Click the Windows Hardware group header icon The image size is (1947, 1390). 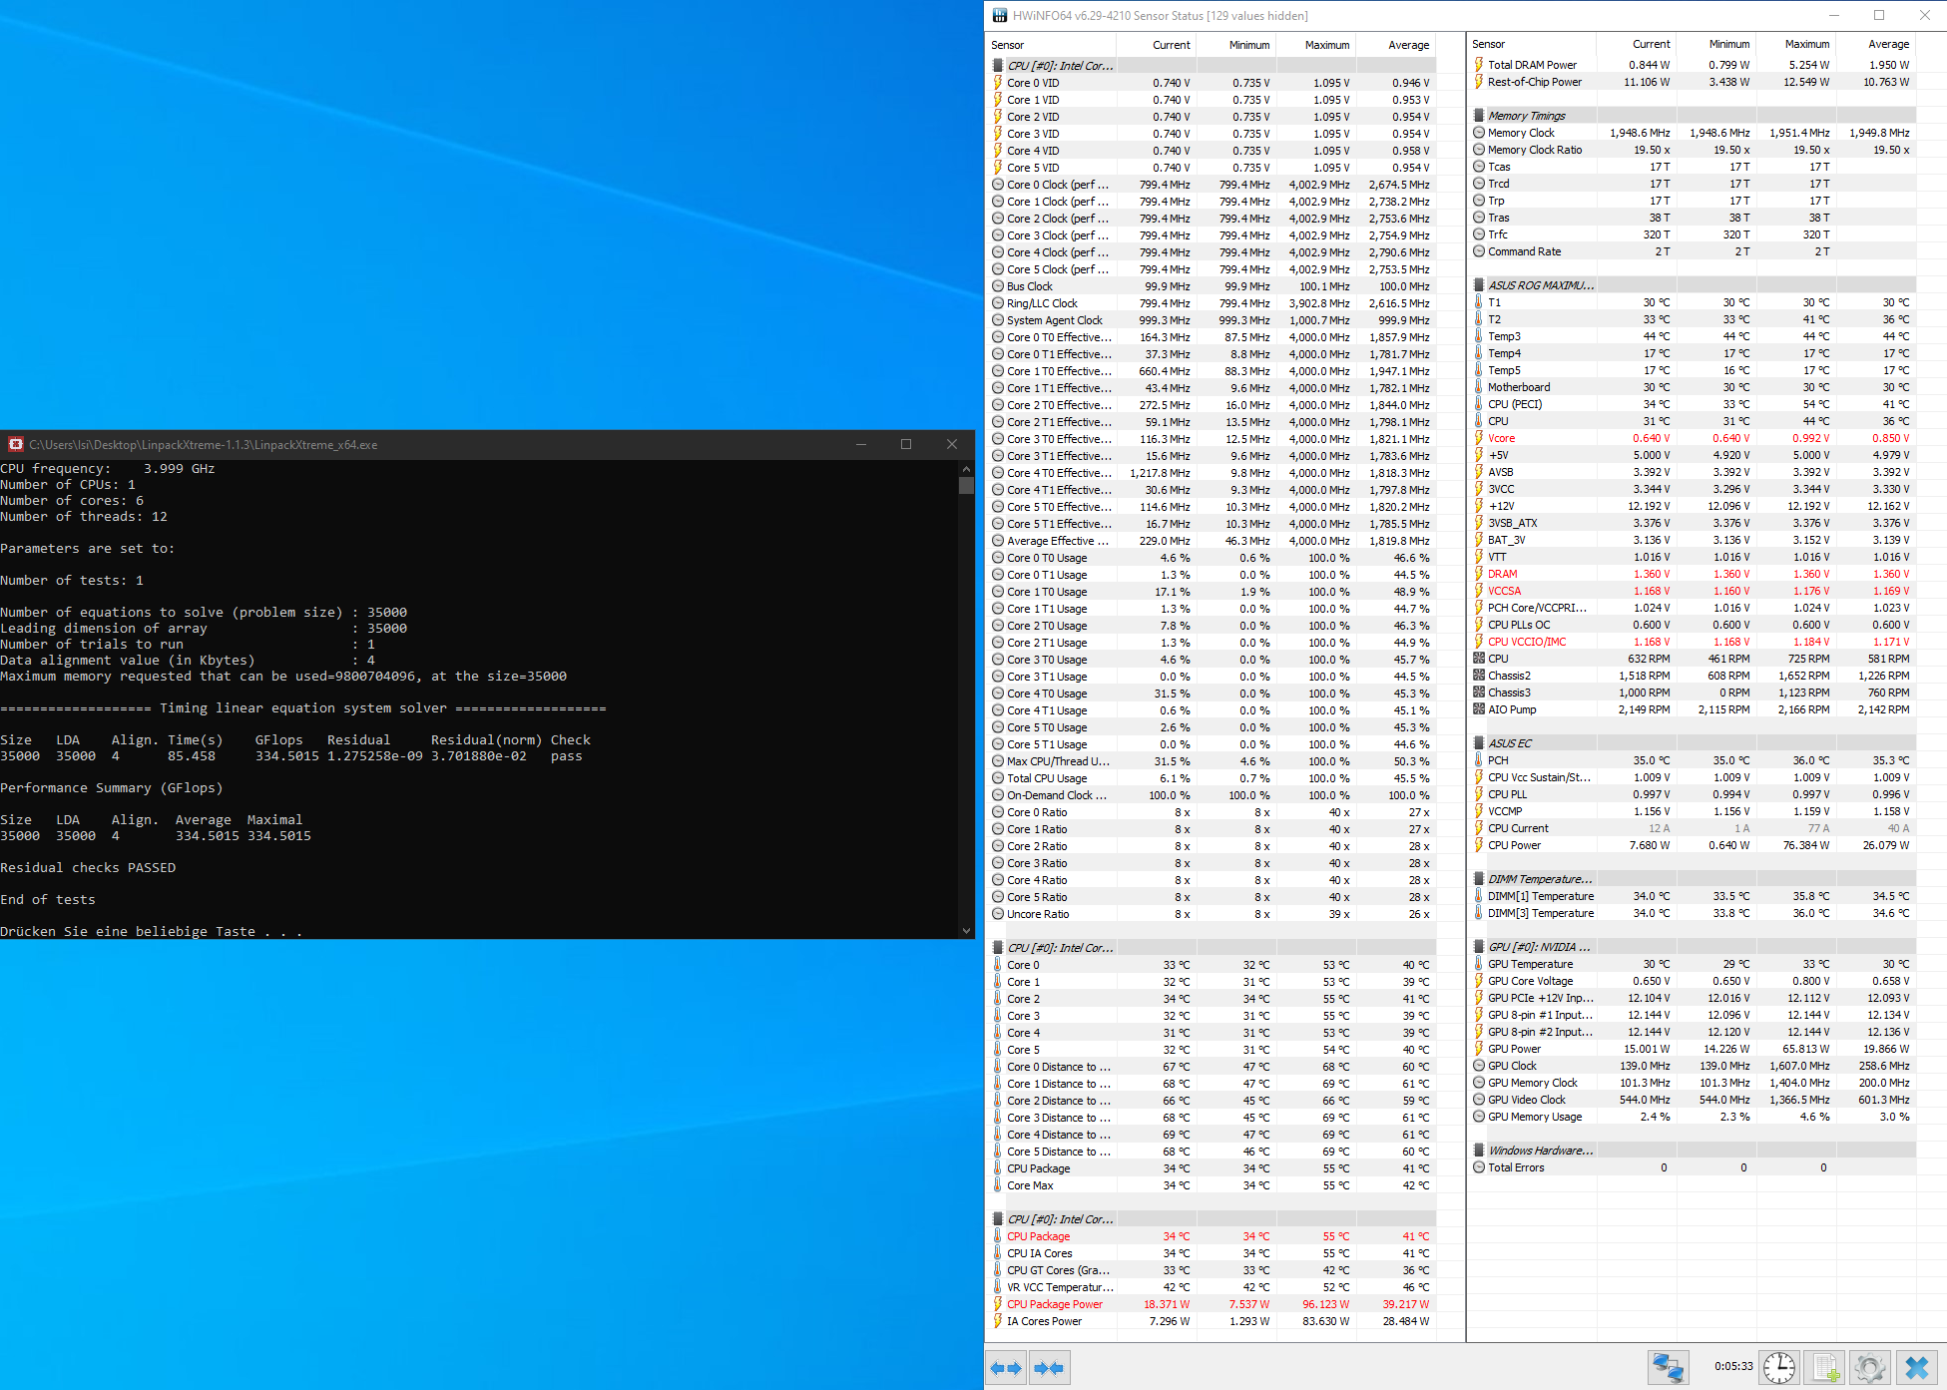pyautogui.click(x=1479, y=1151)
